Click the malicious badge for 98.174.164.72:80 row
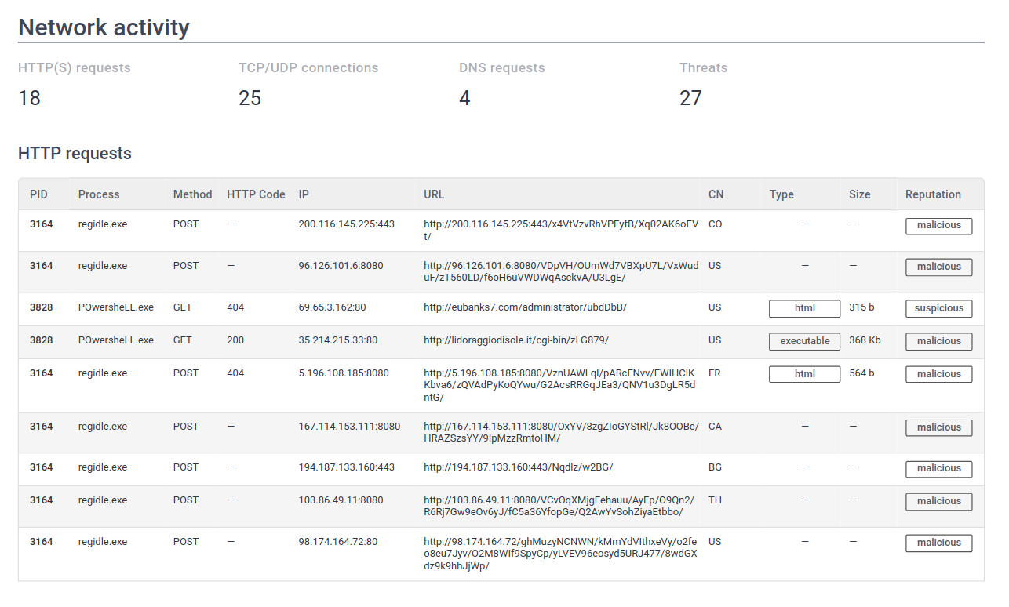 938,543
